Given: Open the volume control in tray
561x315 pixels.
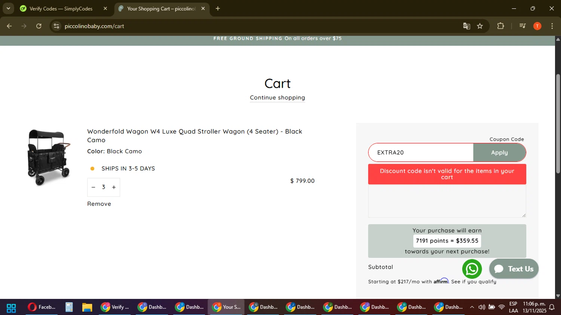Looking at the screenshot, I should [482, 307].
